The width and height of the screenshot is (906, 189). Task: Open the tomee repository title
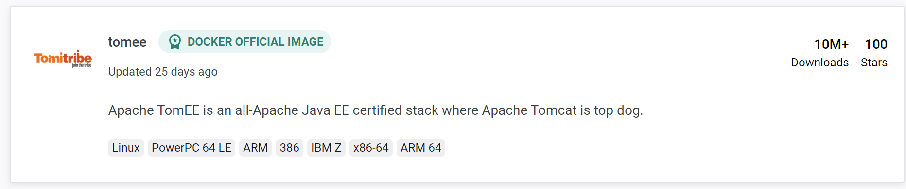point(127,42)
